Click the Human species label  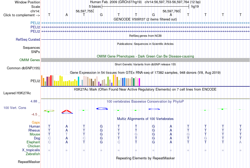34,126
